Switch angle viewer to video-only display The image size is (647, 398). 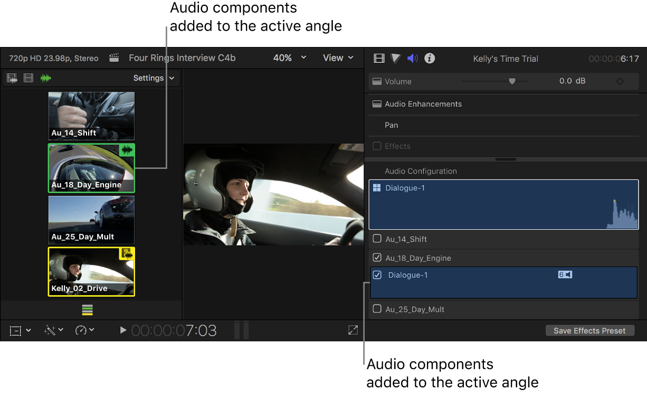28,78
